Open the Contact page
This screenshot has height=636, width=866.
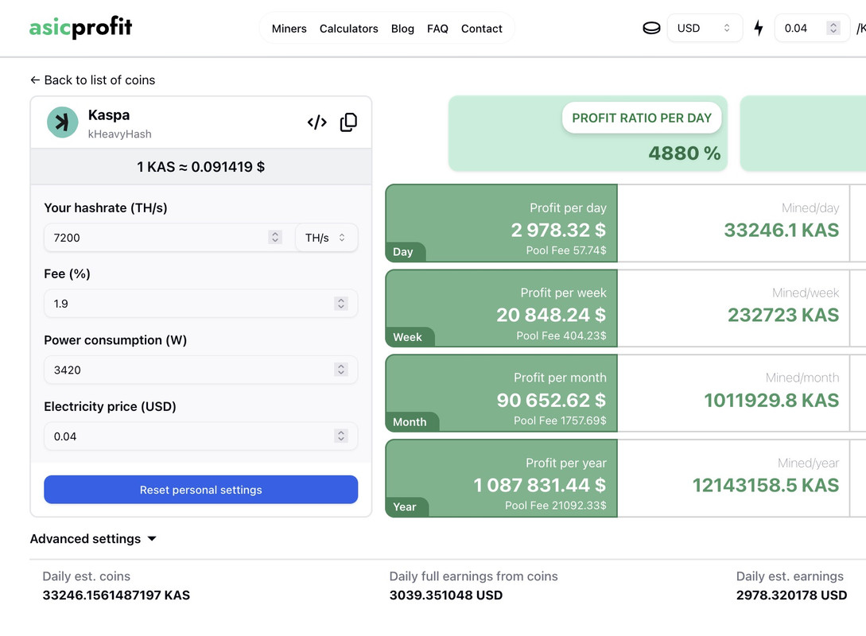click(x=482, y=29)
